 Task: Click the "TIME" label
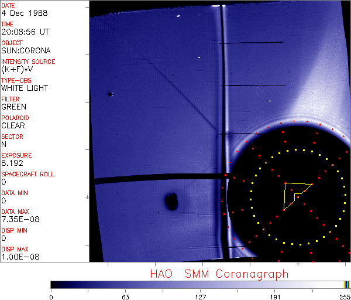click(8, 24)
